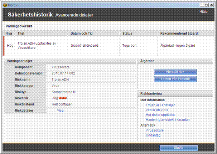This screenshot has height=154, width=217.
Task: Click the Åtgärder panel header
Action: click(x=175, y=61)
